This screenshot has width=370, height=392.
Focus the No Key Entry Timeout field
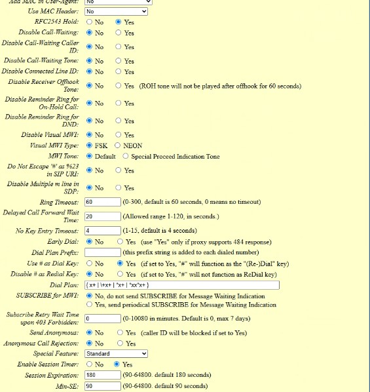coord(103,231)
